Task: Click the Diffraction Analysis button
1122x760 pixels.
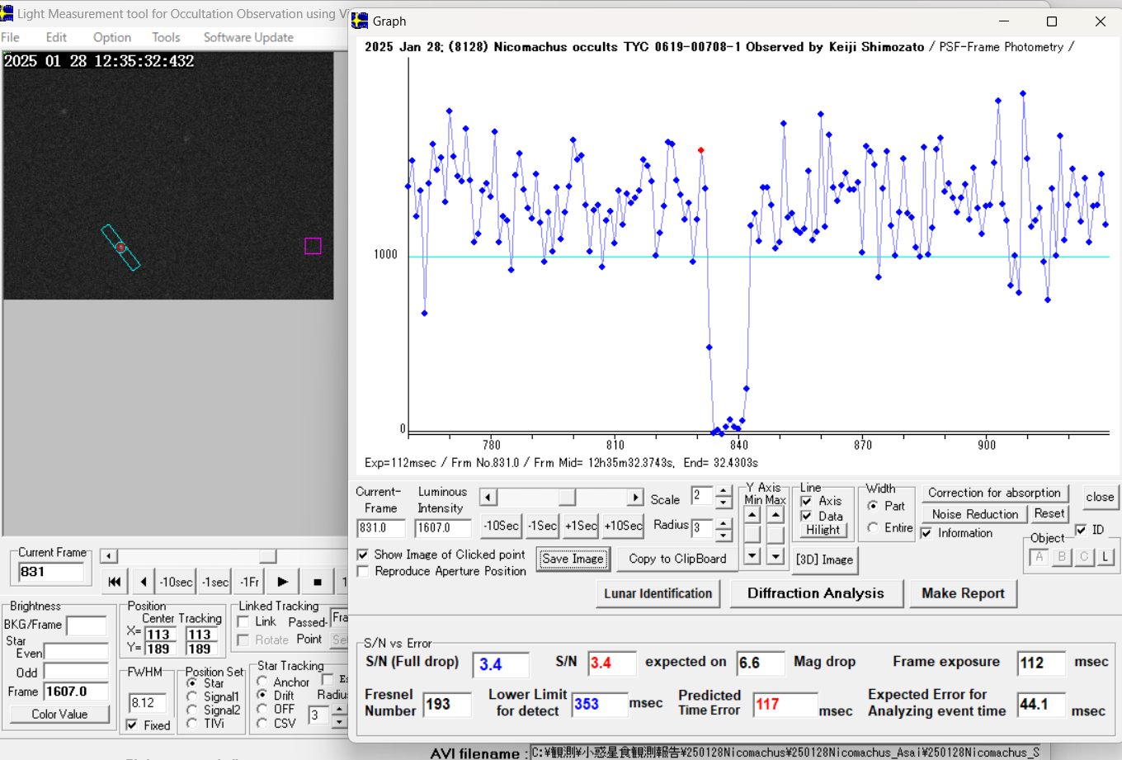Action: (x=815, y=593)
